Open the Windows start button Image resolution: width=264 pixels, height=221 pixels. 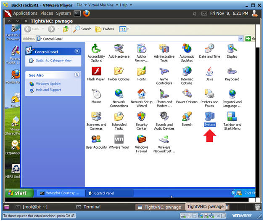(19, 193)
